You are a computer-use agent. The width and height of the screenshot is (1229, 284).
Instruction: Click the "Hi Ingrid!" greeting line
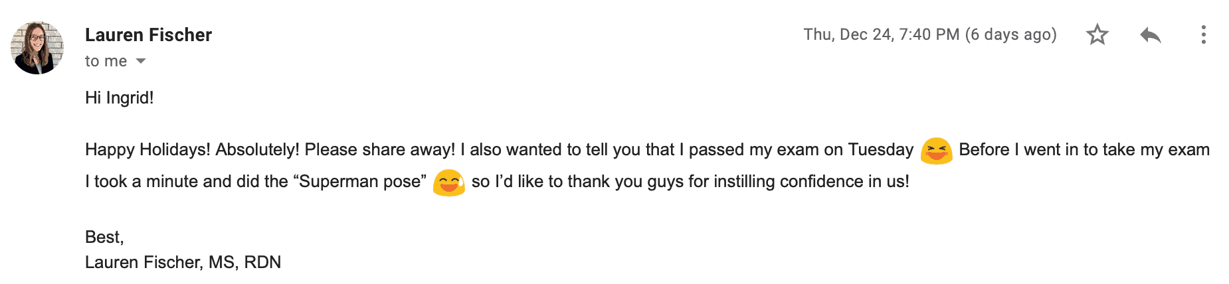[x=120, y=98]
